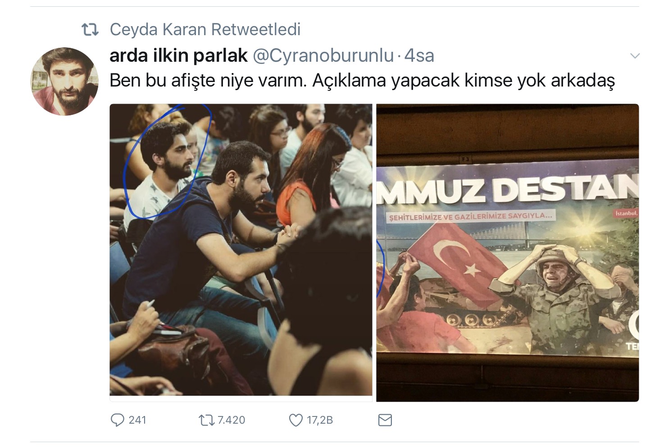Open arda ilkin parlak profile name
The width and height of the screenshot is (668, 448).
178,56
